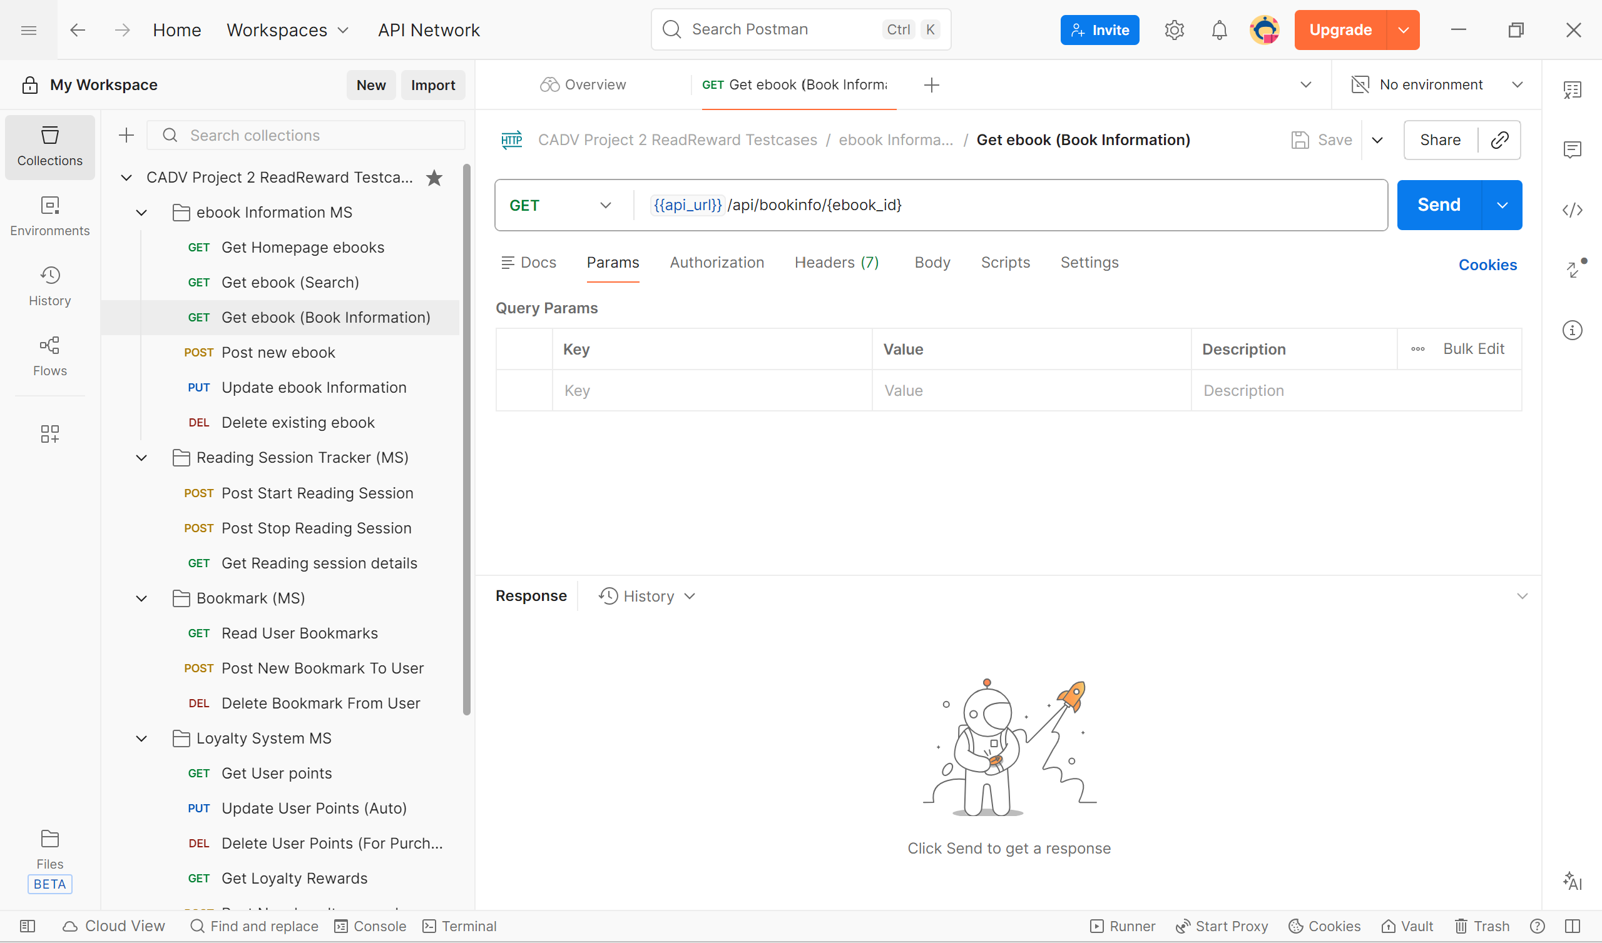Image resolution: width=1602 pixels, height=943 pixels.
Task: Open Console in status bar
Action: point(370,927)
